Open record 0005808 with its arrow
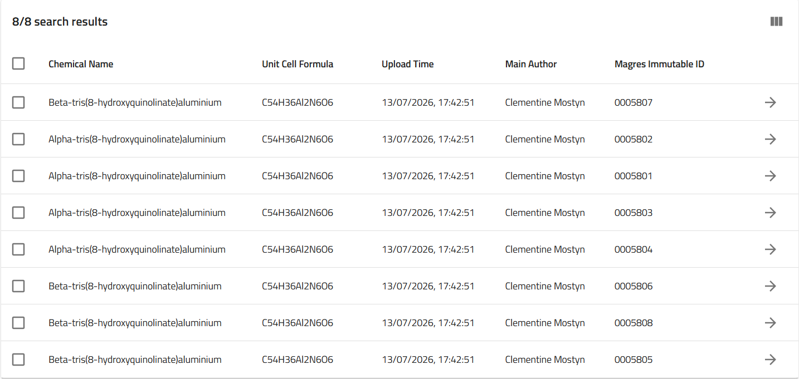This screenshot has height=379, width=799. click(x=771, y=323)
